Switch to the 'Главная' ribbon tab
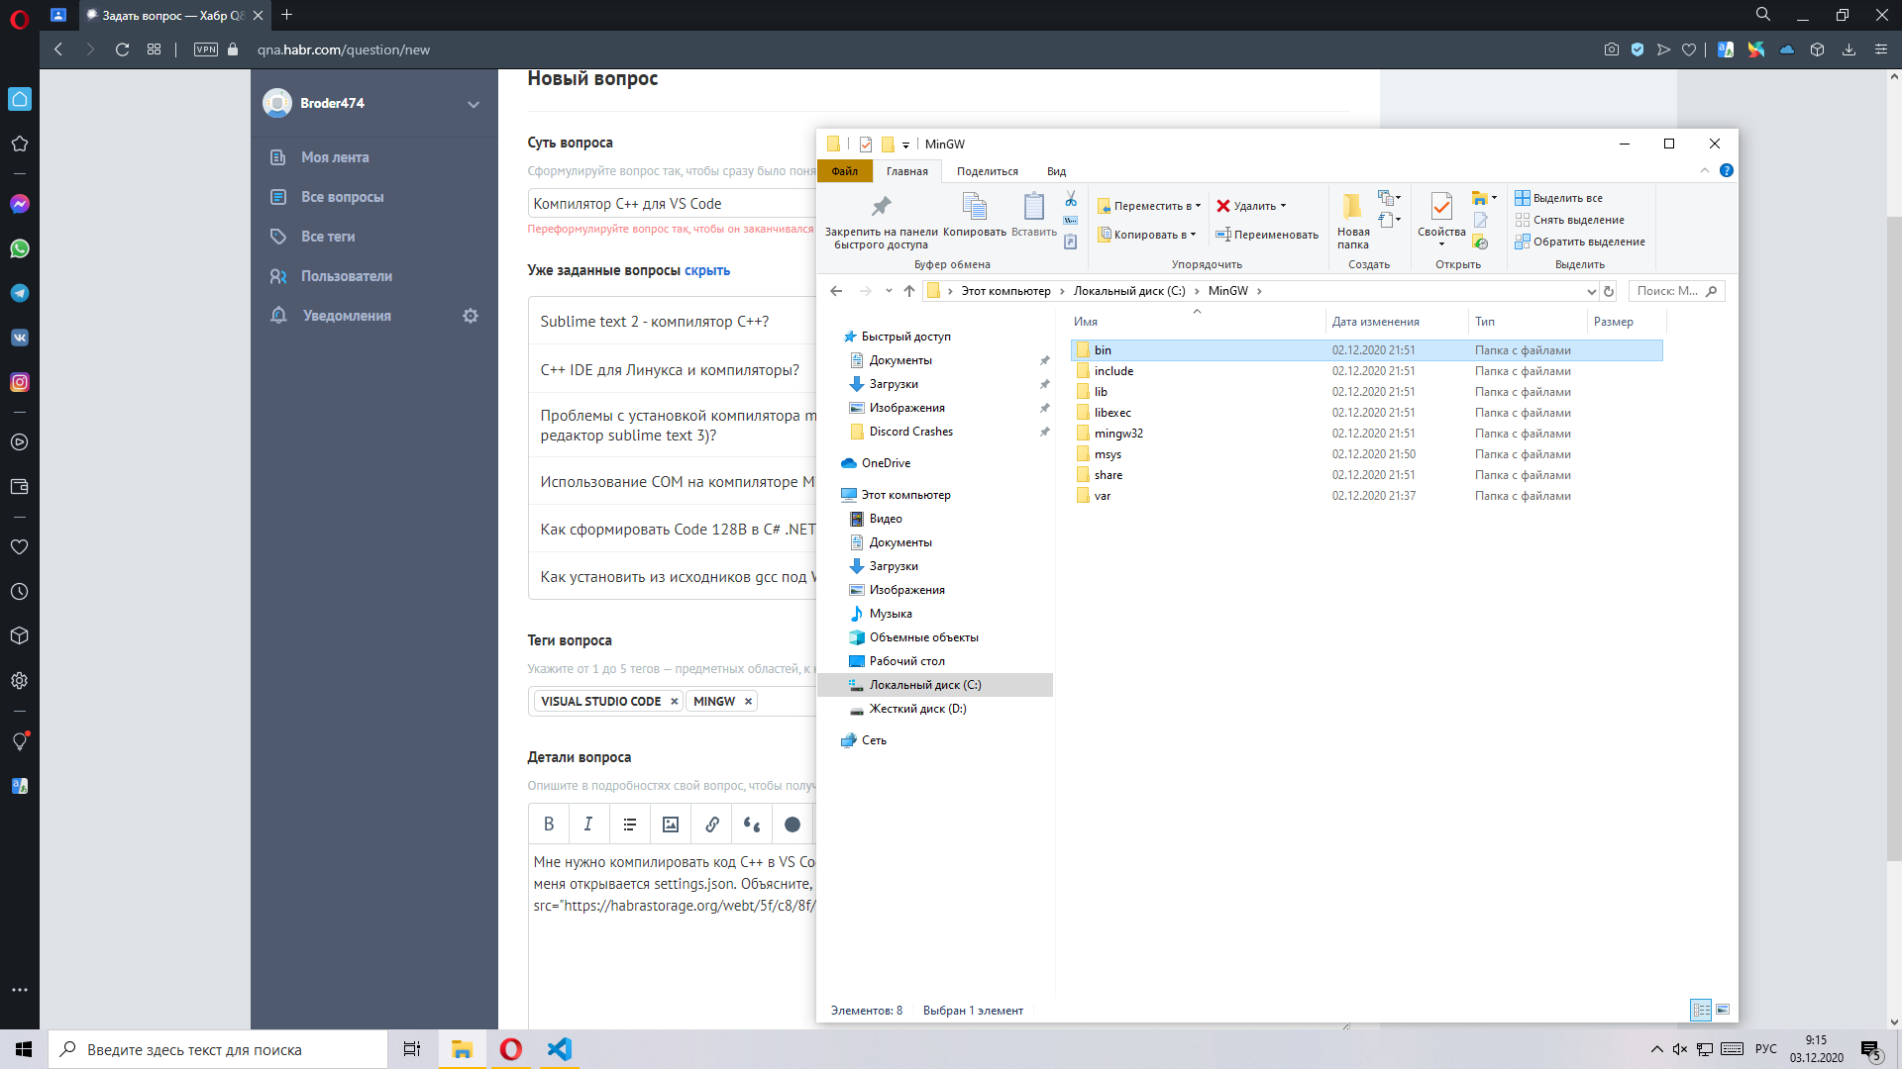This screenshot has width=1902, height=1069. (907, 171)
